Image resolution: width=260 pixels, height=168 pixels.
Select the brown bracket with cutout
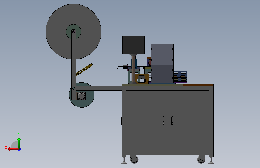pyautogui.click(x=142, y=79)
